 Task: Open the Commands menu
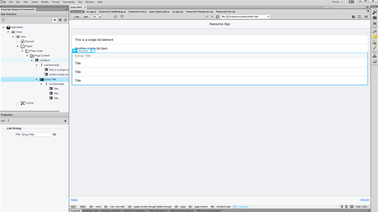69,2
